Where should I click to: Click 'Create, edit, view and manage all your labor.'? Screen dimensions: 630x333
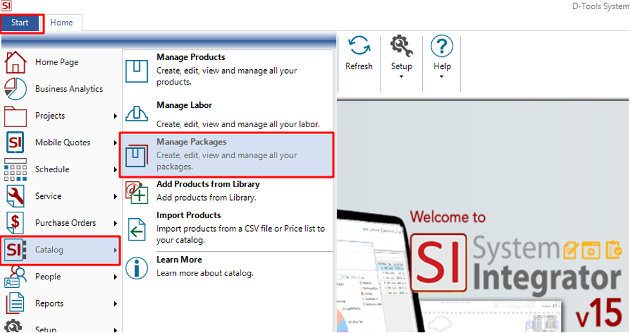238,125
